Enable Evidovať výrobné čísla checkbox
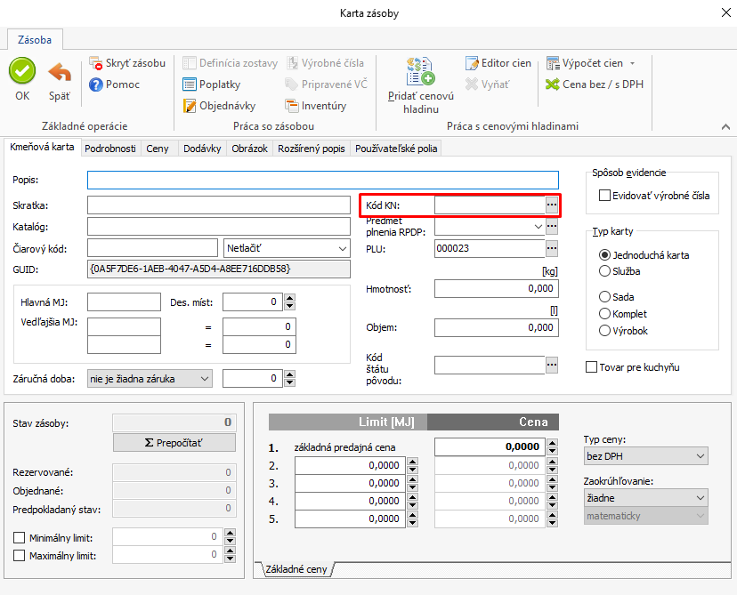Screen dimensions: 737x595 tap(605, 196)
